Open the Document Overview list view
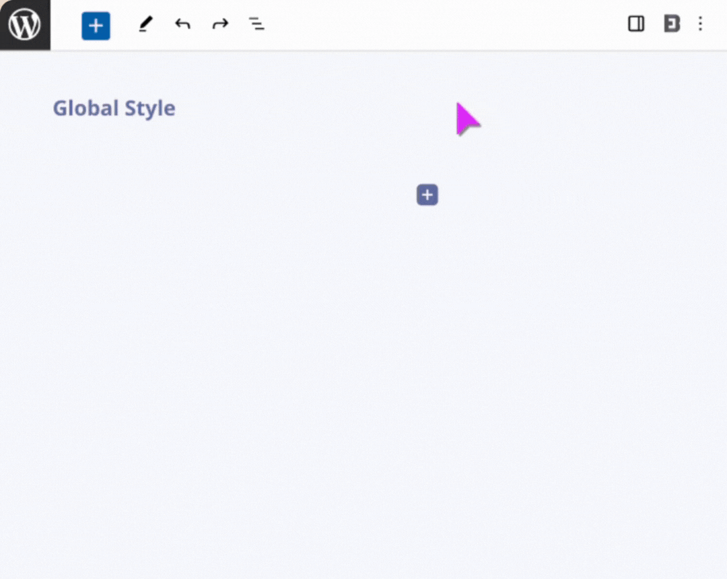The height and width of the screenshot is (579, 727). 256,25
